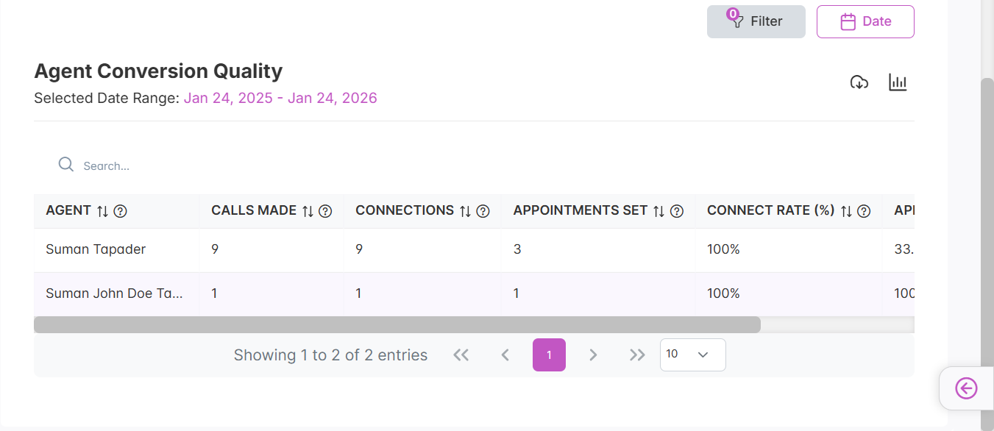Viewport: 994px width, 431px height.
Task: Go to next page arrow
Action: click(593, 355)
